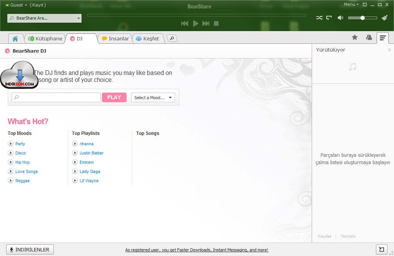Open the Party mood link
394x256 pixels.
pos(20,144)
